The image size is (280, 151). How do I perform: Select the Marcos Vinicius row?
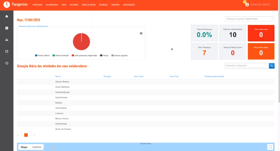146,119
